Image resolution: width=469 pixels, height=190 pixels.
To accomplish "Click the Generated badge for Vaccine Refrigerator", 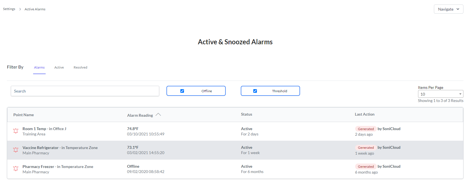I will coord(365,147).
